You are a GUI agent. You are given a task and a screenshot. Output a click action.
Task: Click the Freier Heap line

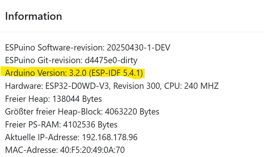[53, 99]
